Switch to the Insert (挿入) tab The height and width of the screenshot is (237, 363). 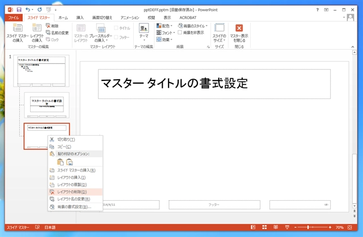click(80, 18)
